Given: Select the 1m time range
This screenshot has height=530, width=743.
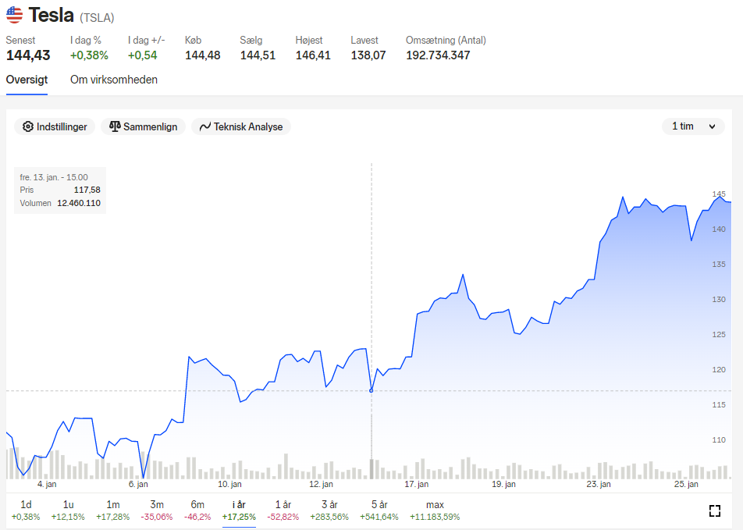Looking at the screenshot, I should [112, 510].
